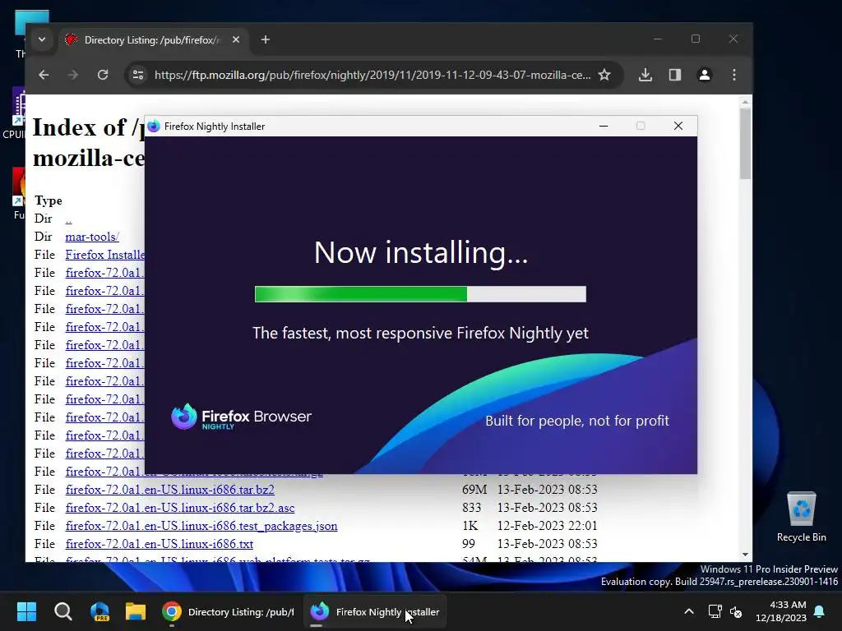Screen dimensions: 842x631
Task: Select the Directory Listing browser tab
Action: 152,39
